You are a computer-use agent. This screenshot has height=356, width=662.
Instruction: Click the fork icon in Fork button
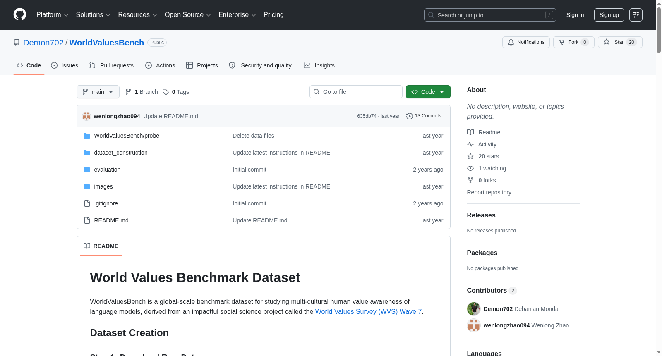click(x=562, y=42)
